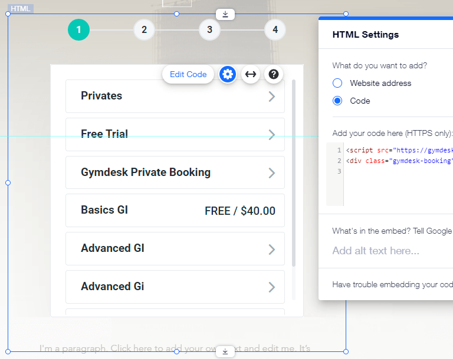
Task: Expand the Free Trial! item
Action: [175, 134]
